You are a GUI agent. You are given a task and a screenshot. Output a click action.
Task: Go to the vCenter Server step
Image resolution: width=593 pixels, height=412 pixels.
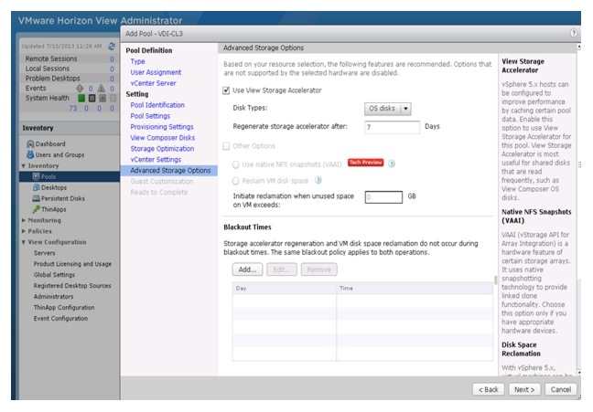(x=153, y=83)
